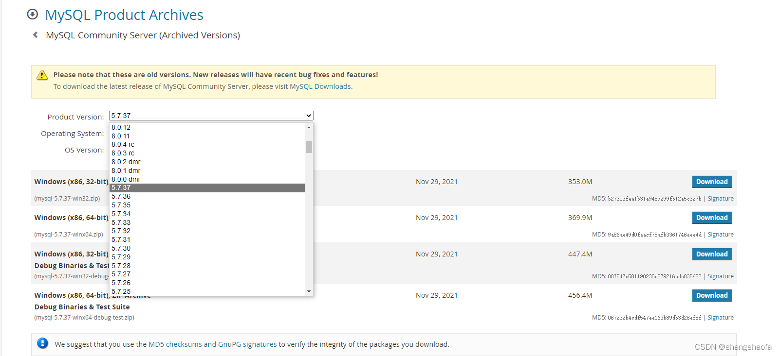This screenshot has height=356, width=779.
Task: Open Signature link for the 447.4M debug package
Action: tap(721, 276)
